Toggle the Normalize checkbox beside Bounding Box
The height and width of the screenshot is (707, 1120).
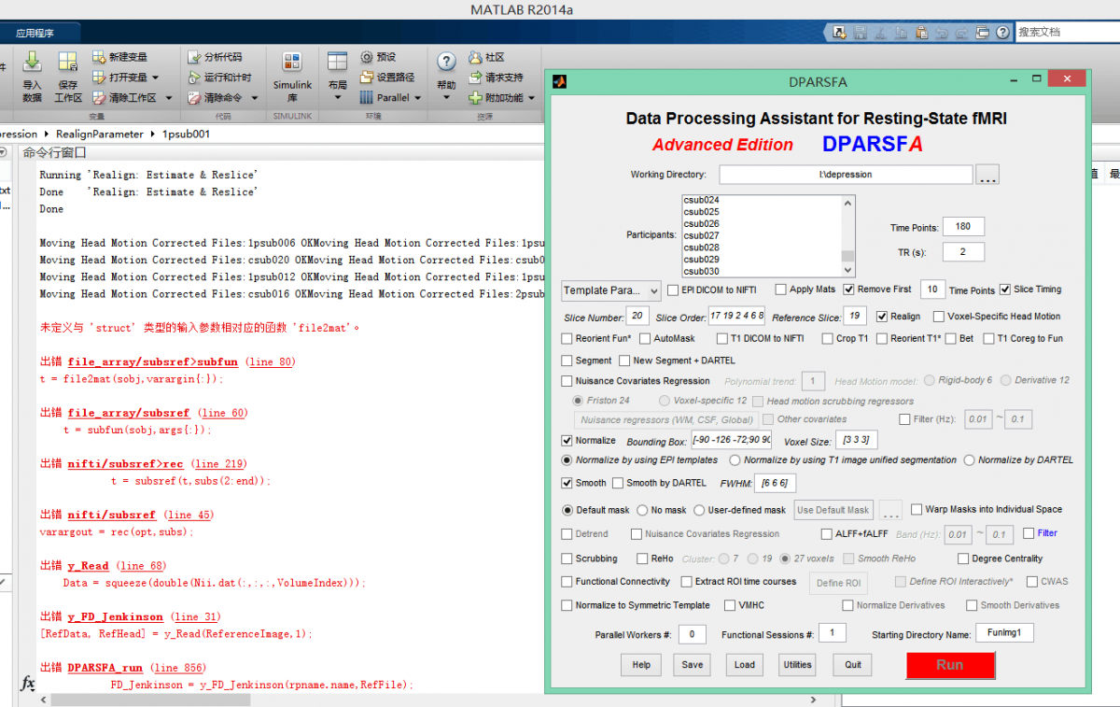point(567,440)
